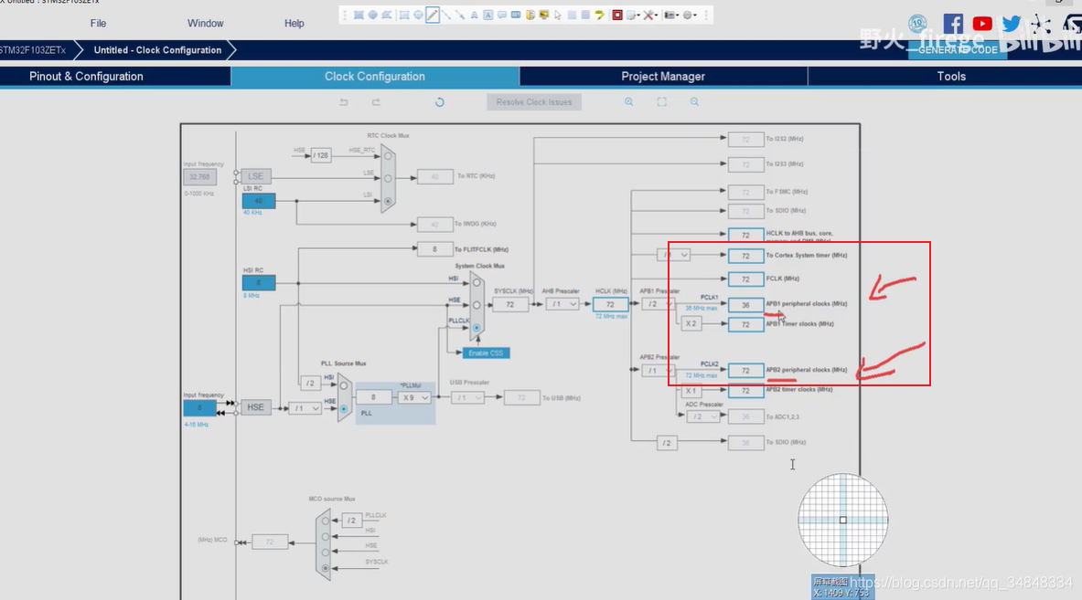
Task: Select LSI radio in RTC Clock Mux
Action: pyautogui.click(x=388, y=201)
